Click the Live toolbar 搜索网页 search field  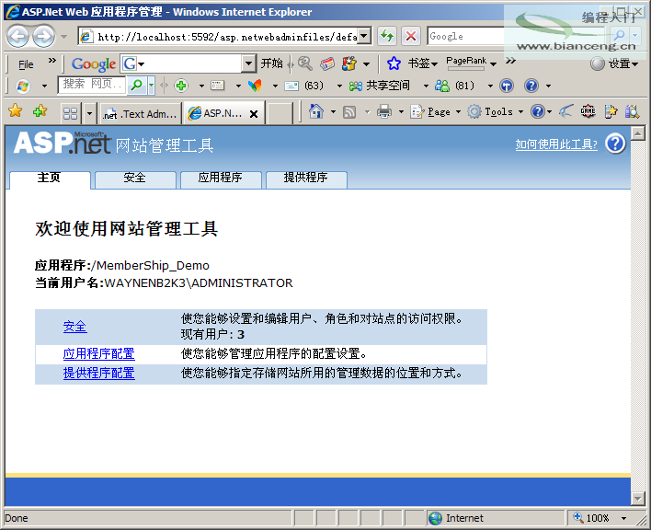(91, 86)
